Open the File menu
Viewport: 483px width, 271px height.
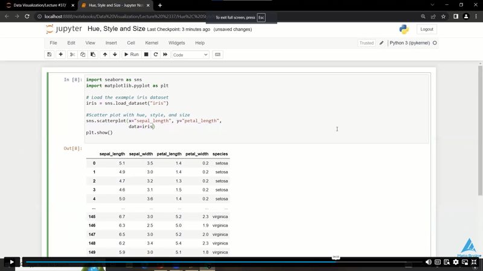pyautogui.click(x=53, y=43)
